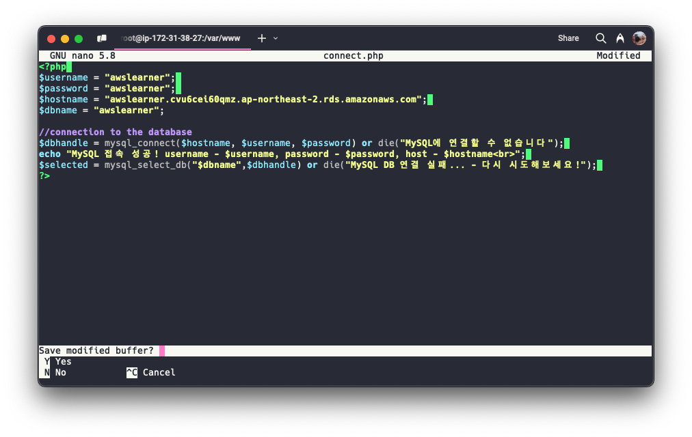Select the root@ip-172-31-38-27:/var/www tab
This screenshot has height=437, width=692.
click(183, 38)
